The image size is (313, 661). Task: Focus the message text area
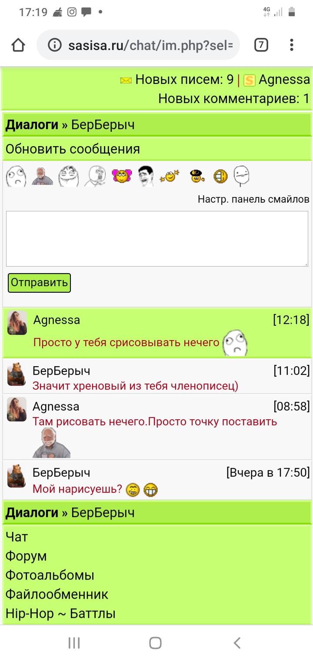click(x=157, y=239)
